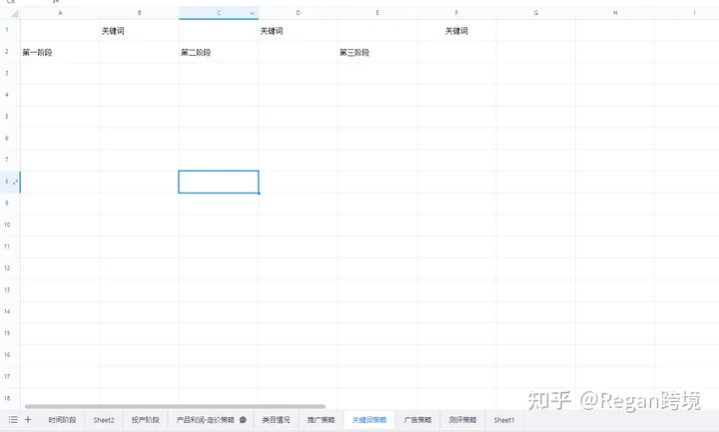Select row 5 header

[8, 117]
